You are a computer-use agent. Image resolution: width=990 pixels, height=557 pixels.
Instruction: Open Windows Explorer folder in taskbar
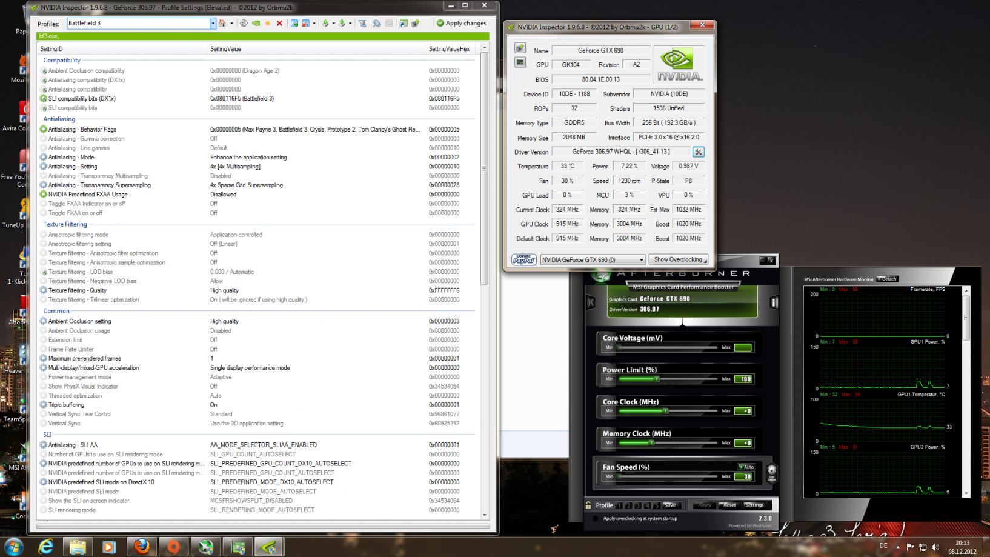(x=78, y=547)
